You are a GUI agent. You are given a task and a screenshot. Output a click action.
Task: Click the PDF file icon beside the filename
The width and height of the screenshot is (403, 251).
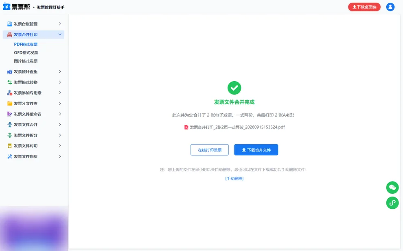[x=186, y=127]
